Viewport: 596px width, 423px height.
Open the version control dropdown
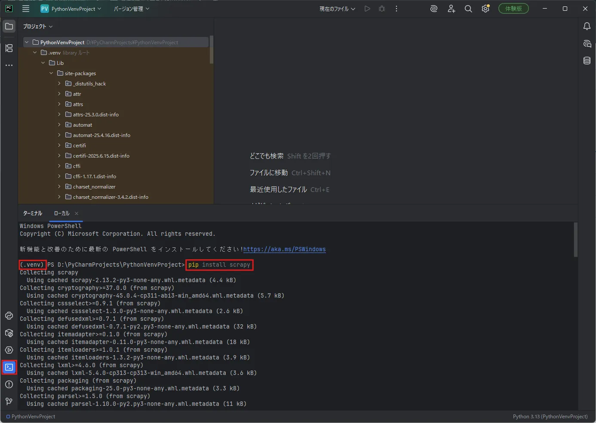click(132, 9)
